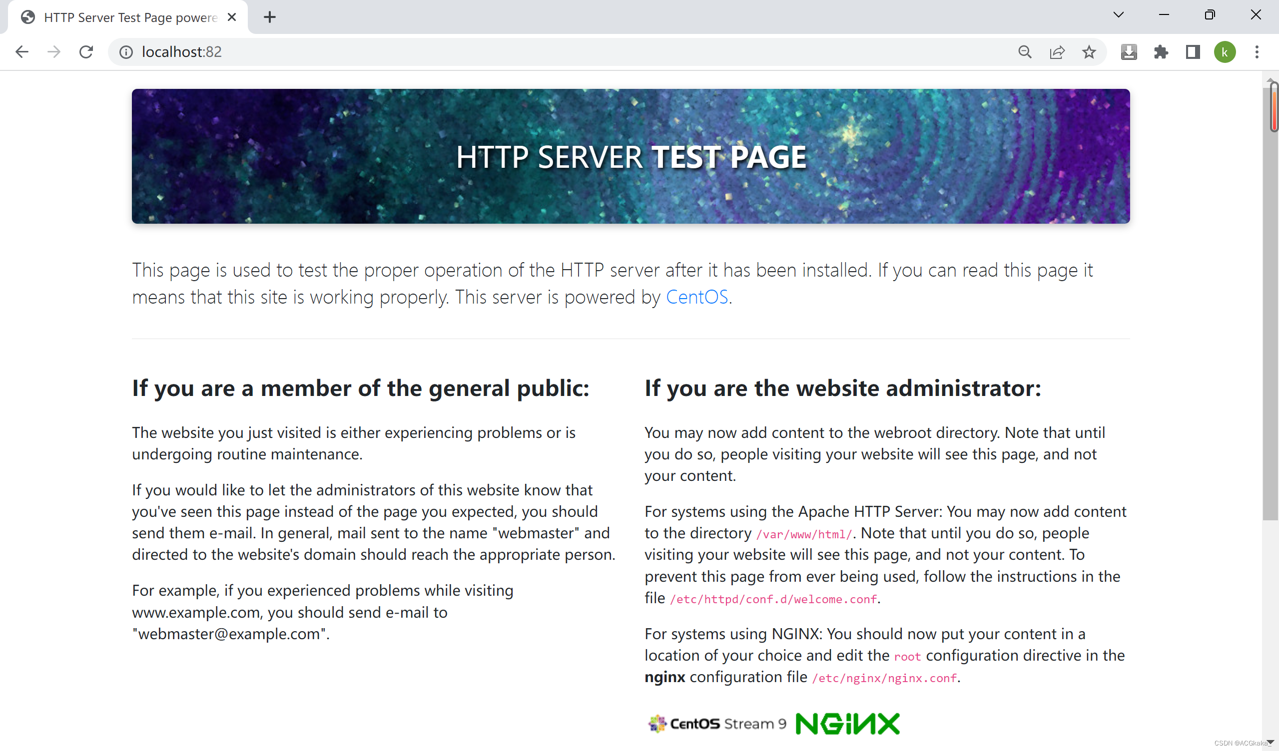Screen dimensions: 1279x751
Task: View site information icon in address bar
Action: click(x=126, y=52)
